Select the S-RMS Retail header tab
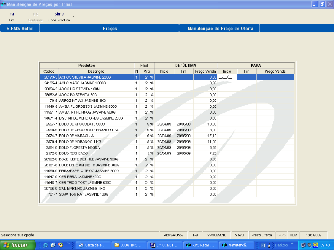The image size is (334, 250). pyautogui.click(x=20, y=29)
